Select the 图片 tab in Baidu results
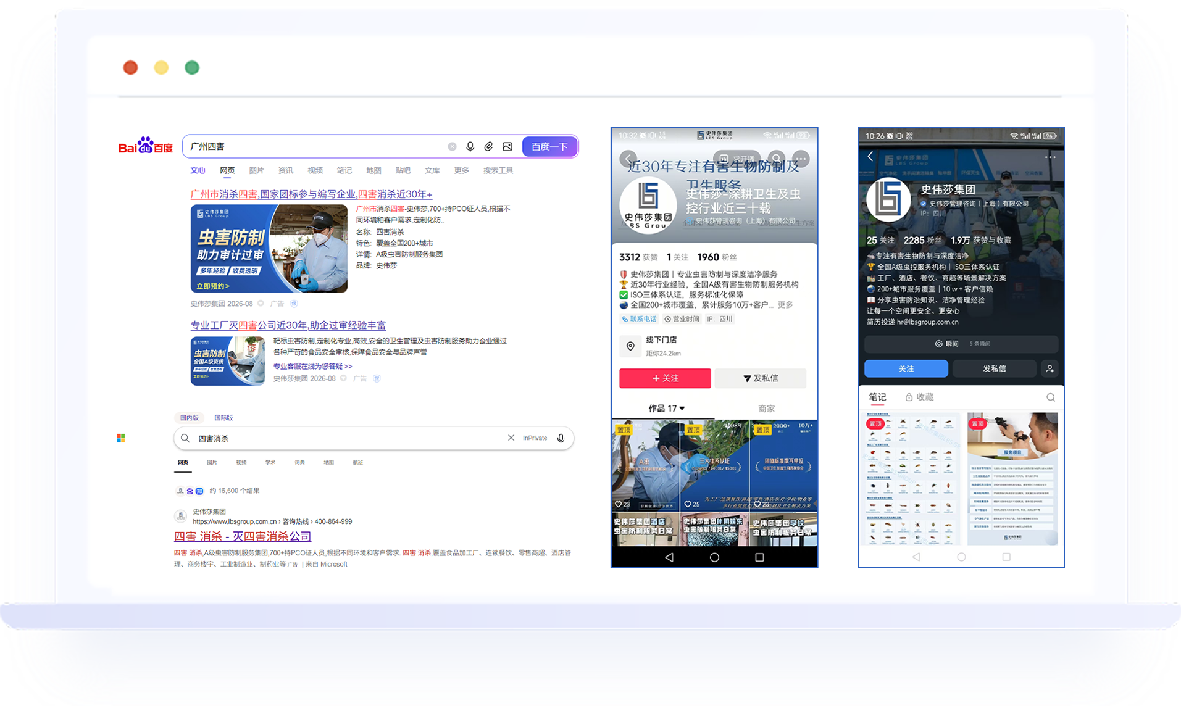Viewport: 1181px width, 706px height. (x=256, y=170)
